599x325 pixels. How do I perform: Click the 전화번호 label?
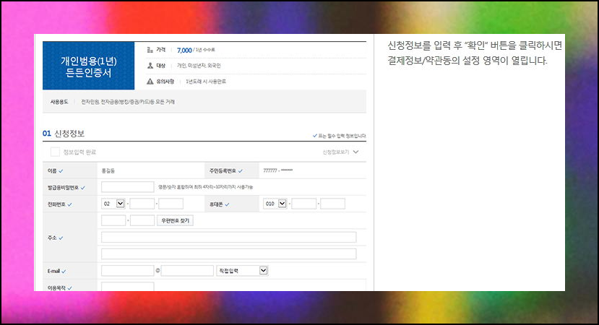pos(56,204)
